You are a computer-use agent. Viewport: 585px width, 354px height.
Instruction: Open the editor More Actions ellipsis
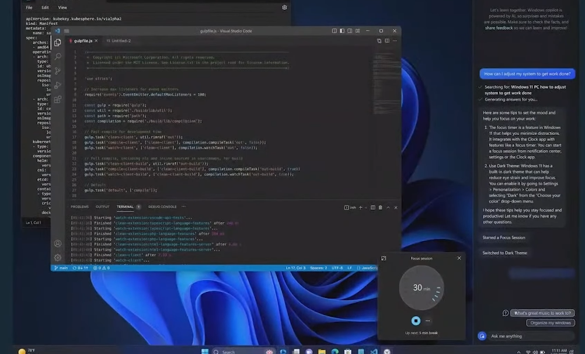(x=395, y=41)
